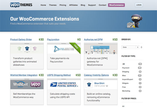The height and width of the screenshot is (108, 157).
Task: Open the Catalog Visibility Options link
Action: coord(96,75)
